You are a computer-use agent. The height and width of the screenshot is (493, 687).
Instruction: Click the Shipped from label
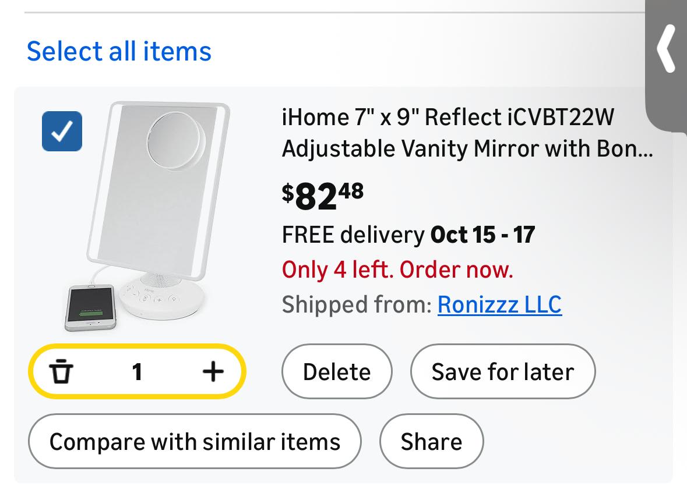point(357,304)
